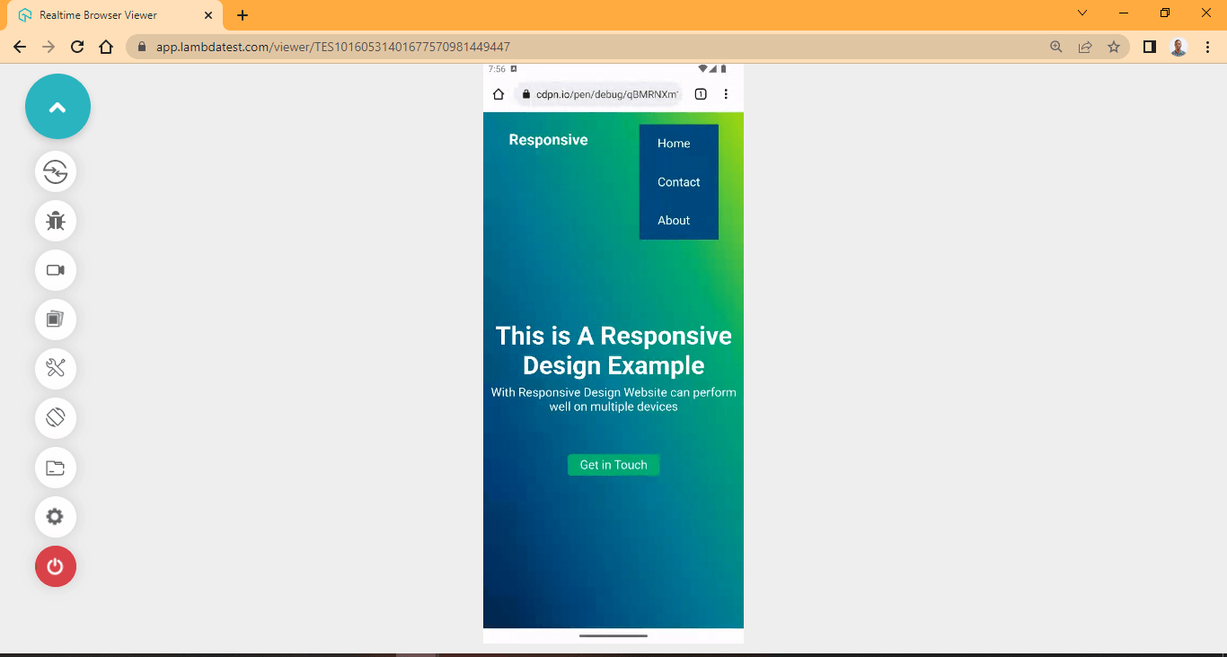
Task: Click Home in the responsive page menu
Action: [x=674, y=143]
